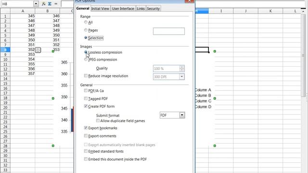Image resolution: width=308 pixels, height=173 pixels.
Task: Select column J header
Action: [x=245, y=11]
